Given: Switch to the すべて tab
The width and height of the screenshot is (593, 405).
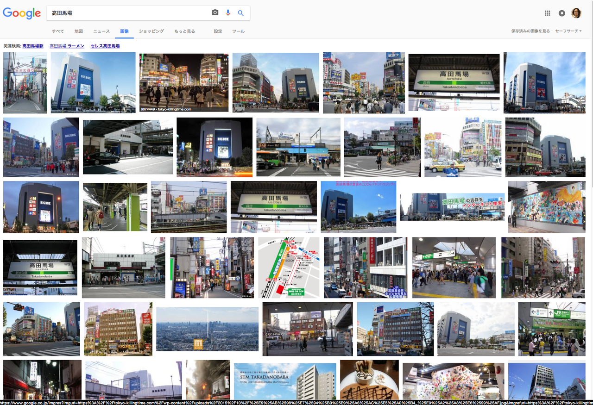Looking at the screenshot, I should [x=58, y=31].
